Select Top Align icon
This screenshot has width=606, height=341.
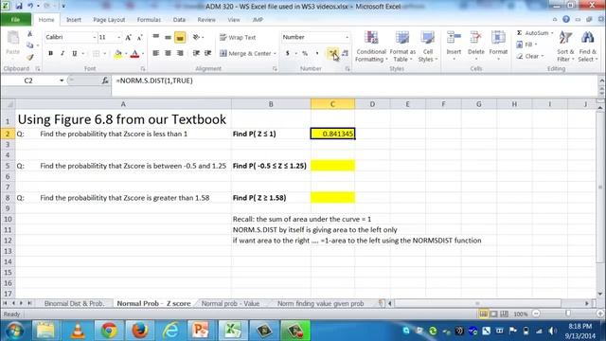(155, 37)
